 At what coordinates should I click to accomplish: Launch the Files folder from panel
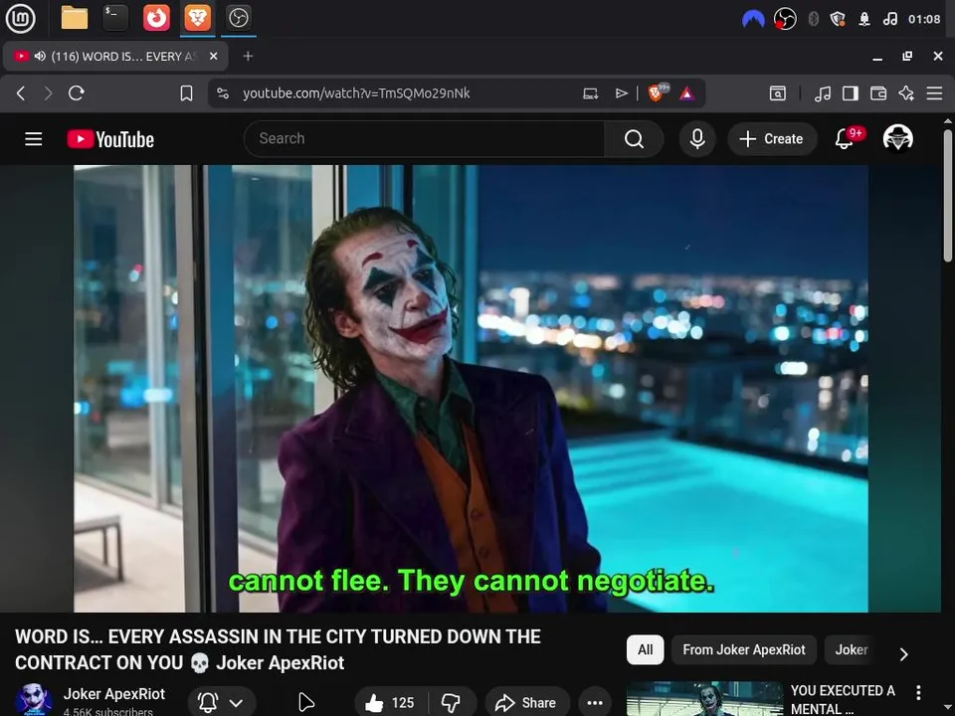click(x=75, y=18)
